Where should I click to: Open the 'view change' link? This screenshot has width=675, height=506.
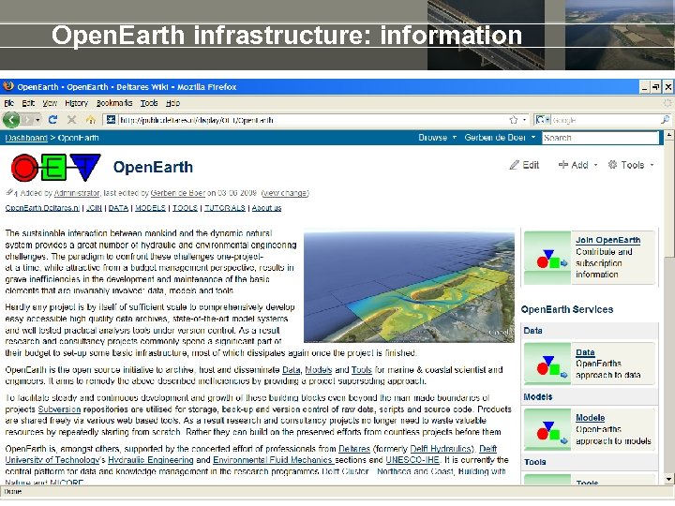tap(285, 193)
